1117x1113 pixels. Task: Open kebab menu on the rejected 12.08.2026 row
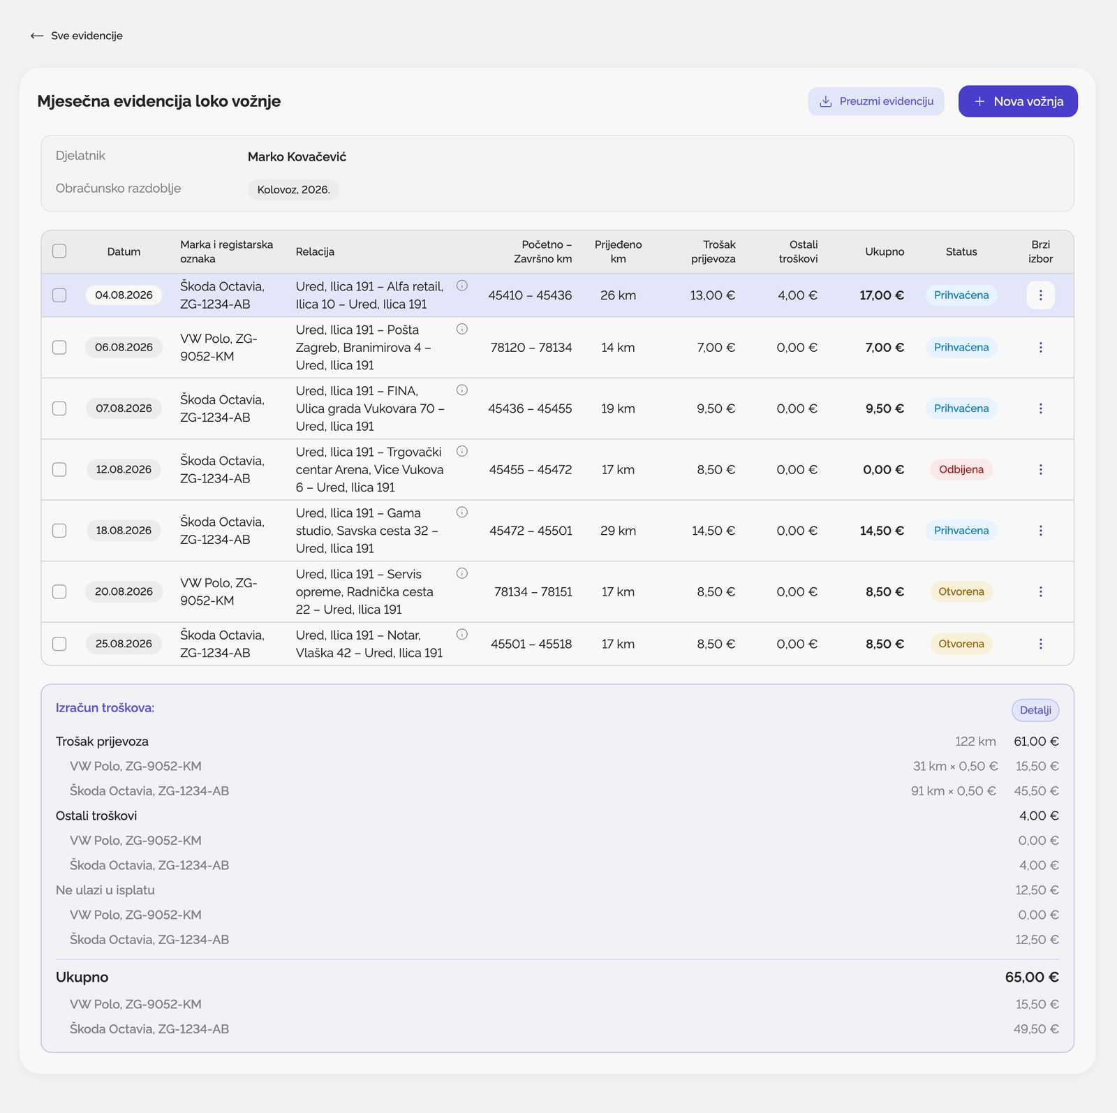[x=1040, y=470]
